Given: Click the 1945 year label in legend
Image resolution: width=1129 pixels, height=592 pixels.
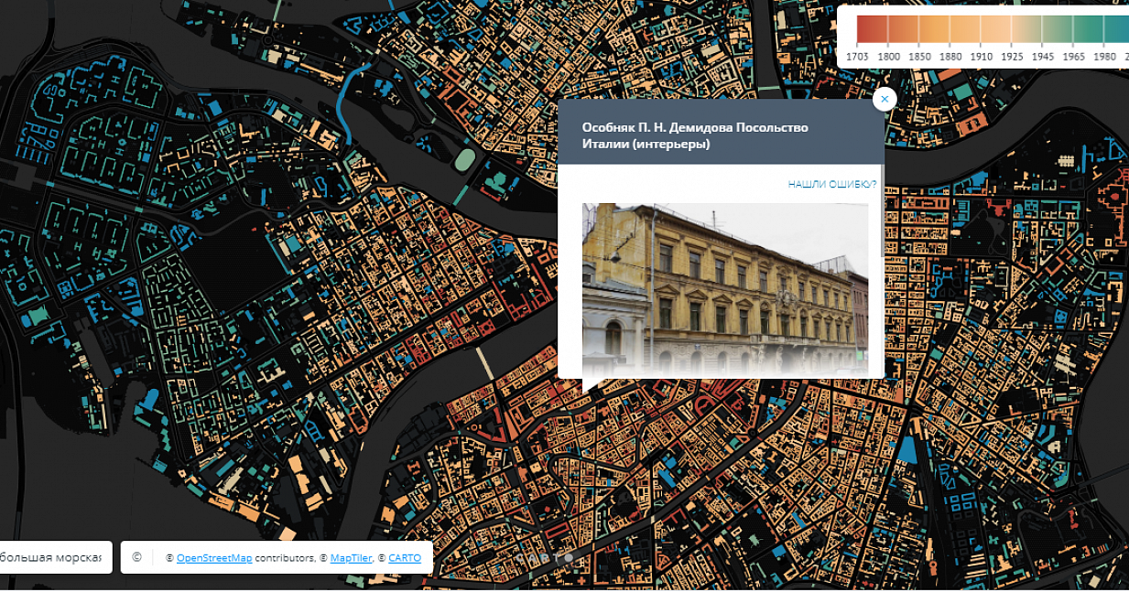Looking at the screenshot, I should [x=1042, y=57].
